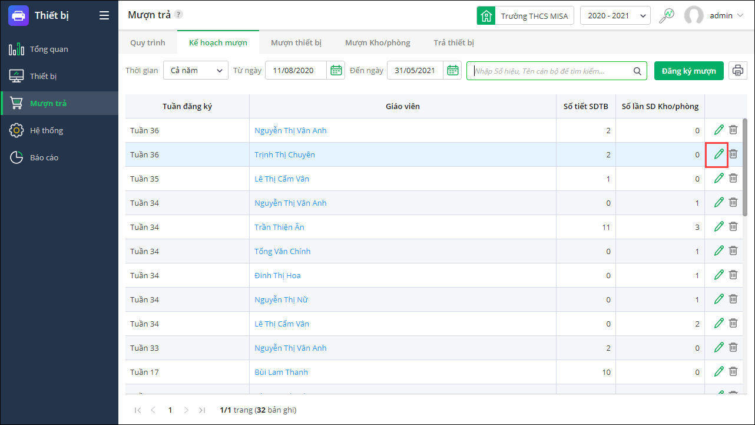The height and width of the screenshot is (425, 755).
Task: Click the search magnifier icon
Action: tap(637, 71)
